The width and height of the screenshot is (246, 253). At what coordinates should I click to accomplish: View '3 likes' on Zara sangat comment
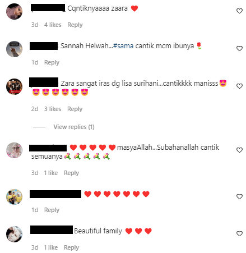pos(53,109)
